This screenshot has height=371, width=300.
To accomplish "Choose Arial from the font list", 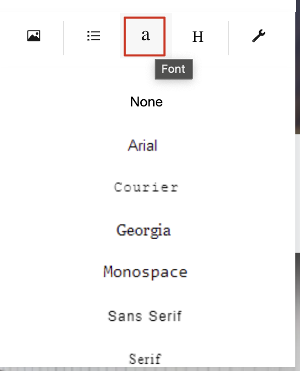I will coord(143,145).
